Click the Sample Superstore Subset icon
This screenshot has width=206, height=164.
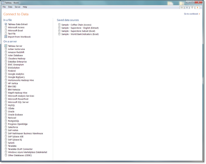click(59, 31)
